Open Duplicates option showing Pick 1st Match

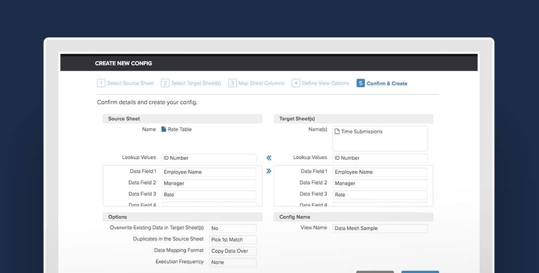point(233,240)
